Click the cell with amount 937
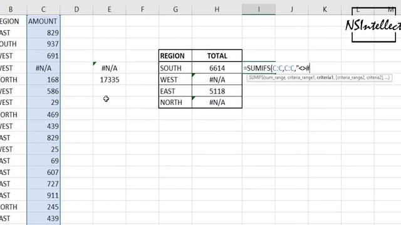Viewport: 401px width, 225px height. click(x=43, y=44)
